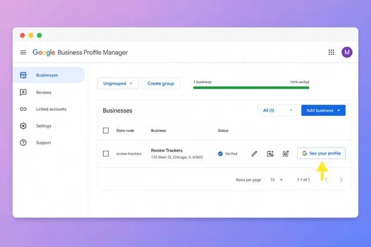Go to the next results page
This screenshot has height=247, width=371.
tap(341, 180)
